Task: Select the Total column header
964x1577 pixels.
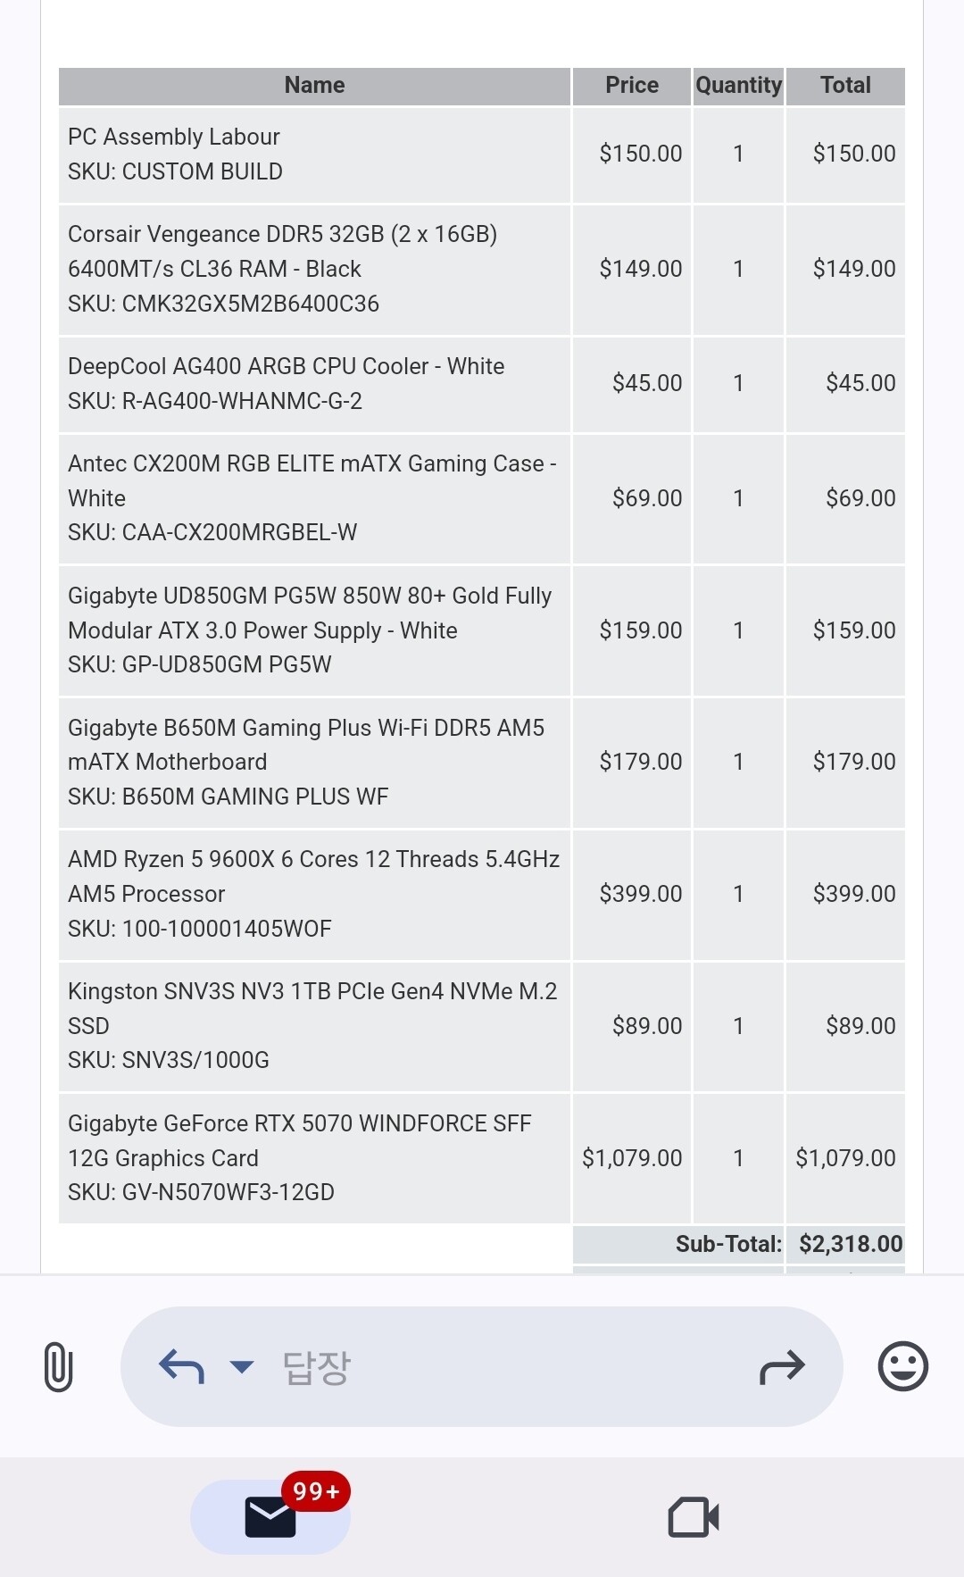Action: click(845, 86)
